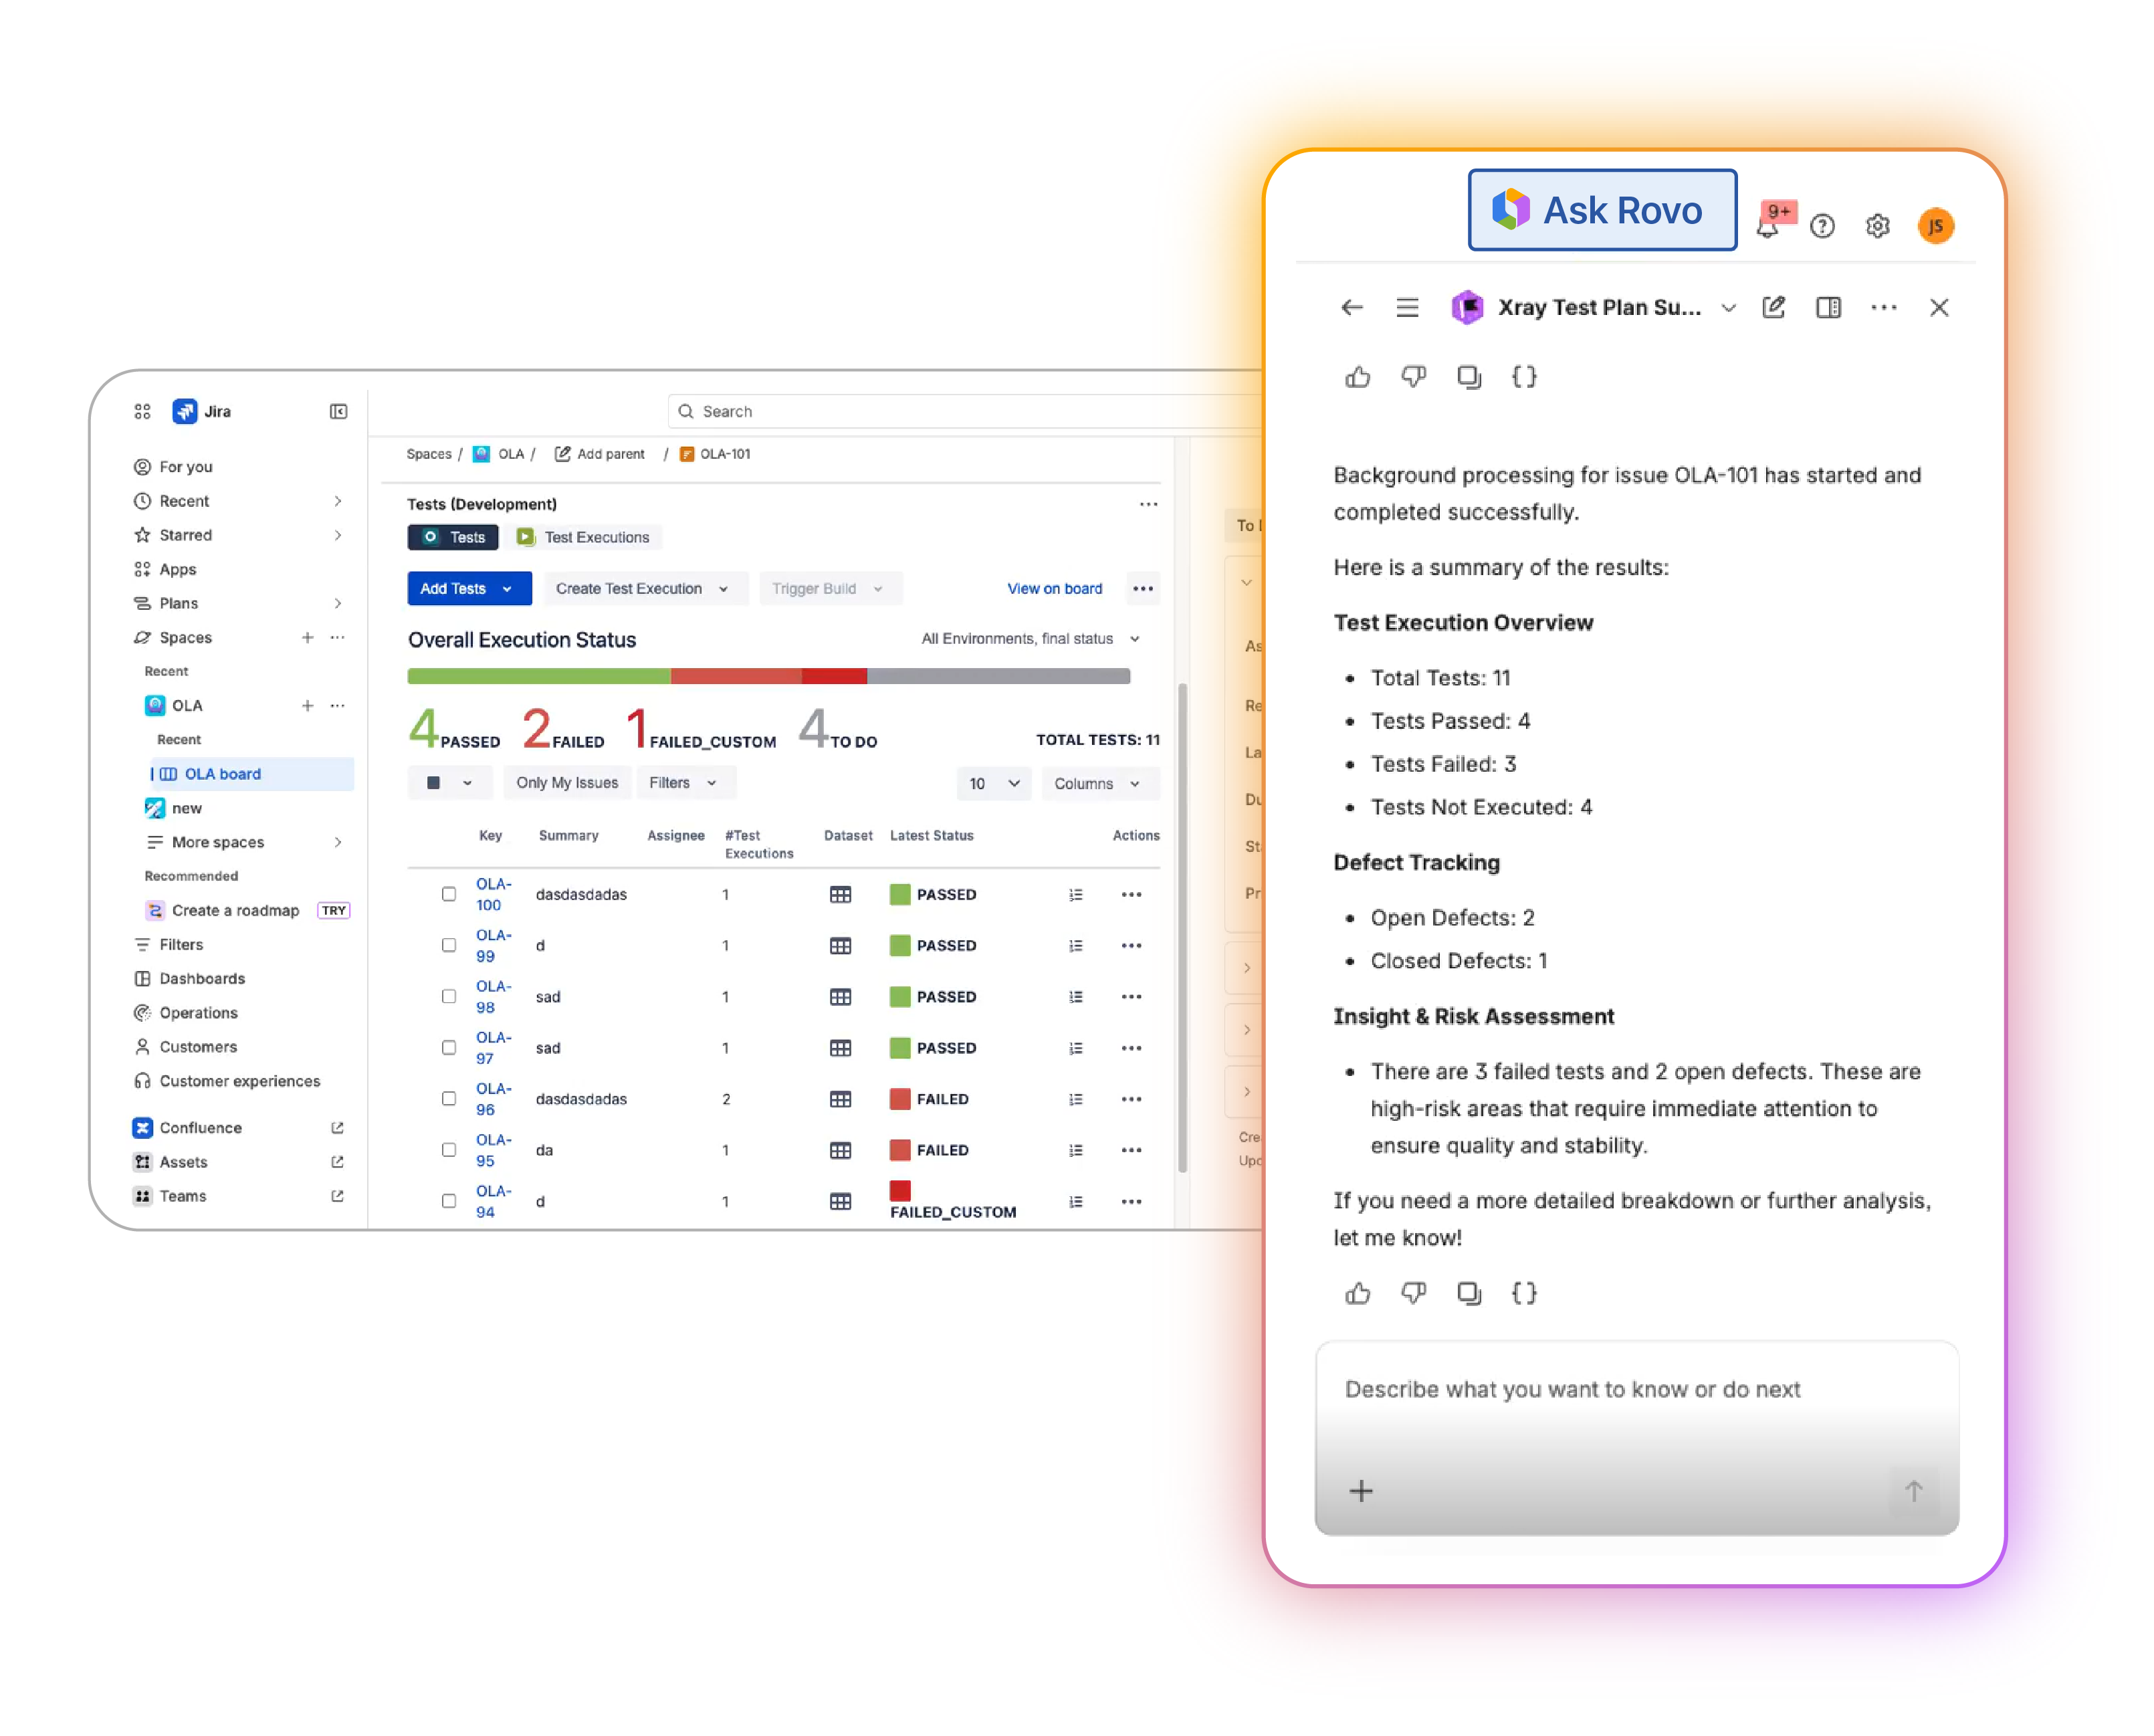
Task: Dislike the Rovo summary response at bottom
Action: 1412,1293
